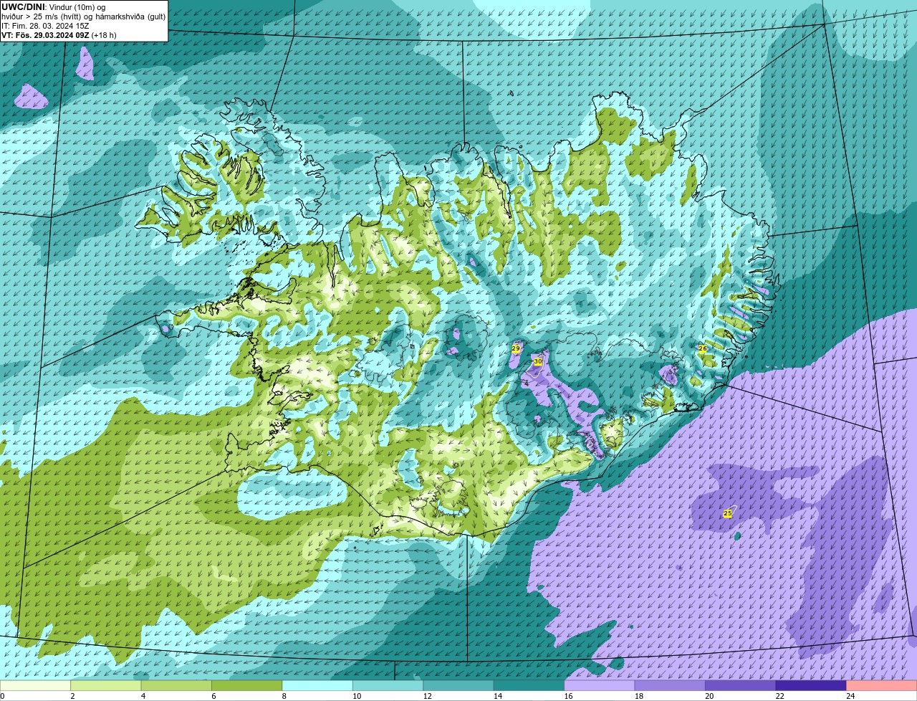Select the light cyan 8–10 scale swatch
Image resolution: width=917 pixels, height=701 pixels.
pyautogui.click(x=317, y=686)
